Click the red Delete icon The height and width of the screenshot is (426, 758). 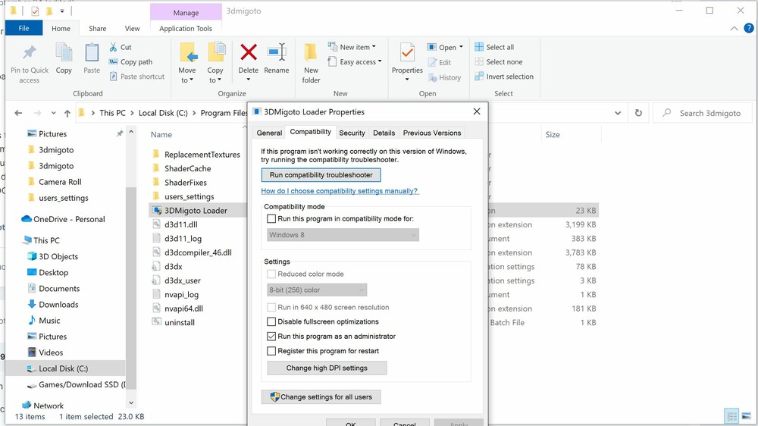point(249,53)
